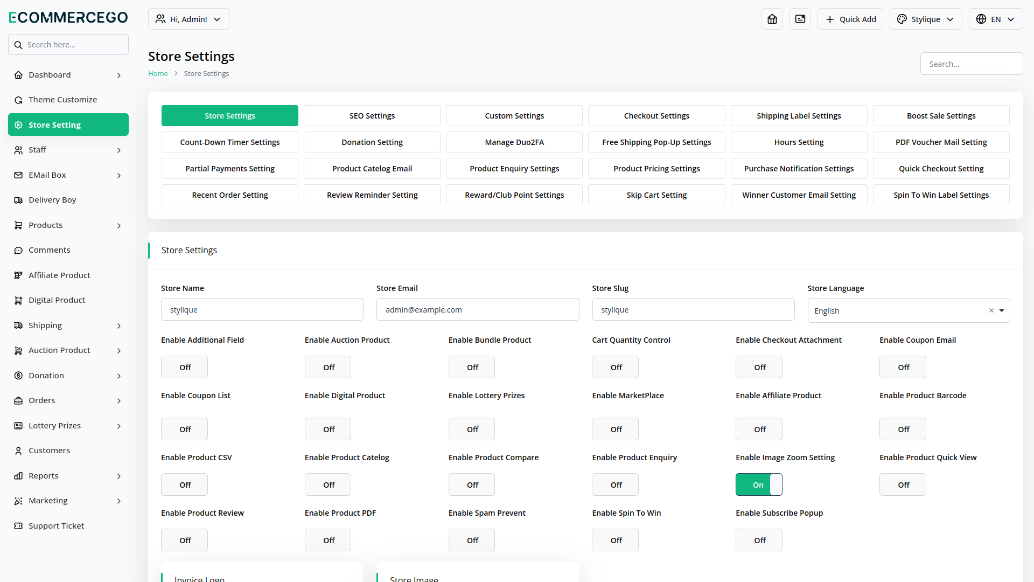Select the Manage Duo2FA tab
Screen dimensions: 1034x582
514,142
